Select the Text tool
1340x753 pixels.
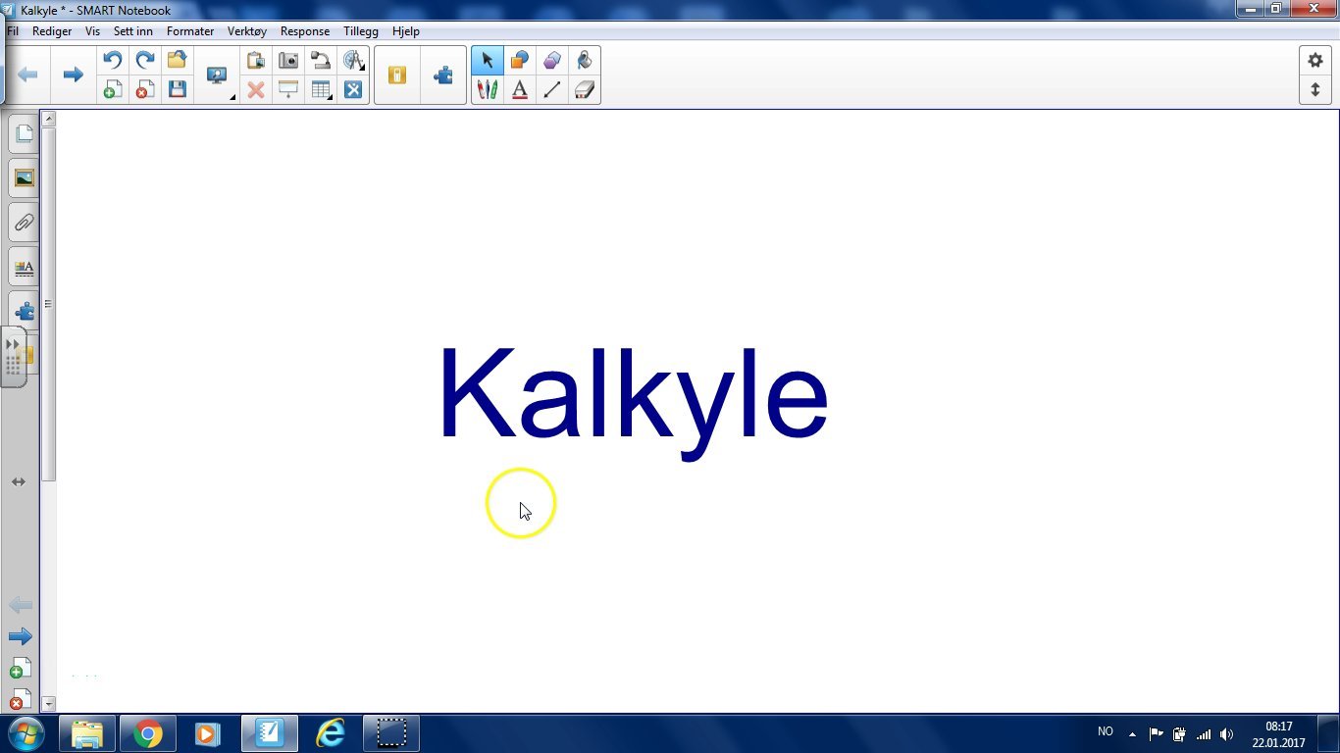coord(519,89)
